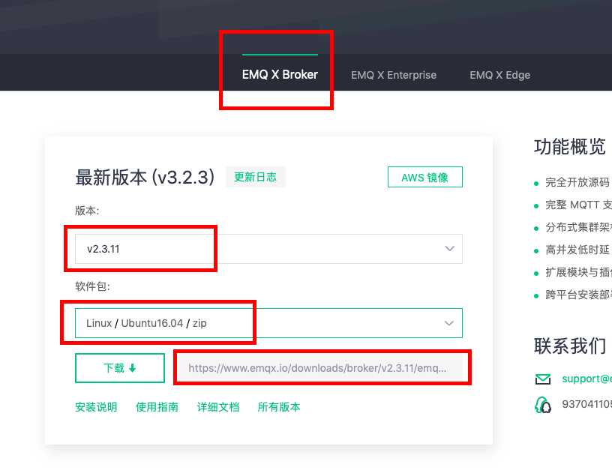This screenshot has width=612, height=476.
Task: Open the 安装说明 link
Action: pyautogui.click(x=96, y=407)
